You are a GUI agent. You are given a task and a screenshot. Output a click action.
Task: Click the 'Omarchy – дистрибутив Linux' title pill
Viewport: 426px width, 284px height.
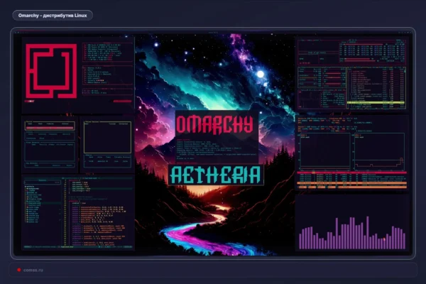53,16
